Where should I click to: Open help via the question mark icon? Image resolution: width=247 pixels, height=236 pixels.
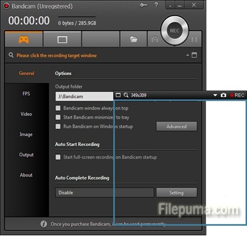156,5
